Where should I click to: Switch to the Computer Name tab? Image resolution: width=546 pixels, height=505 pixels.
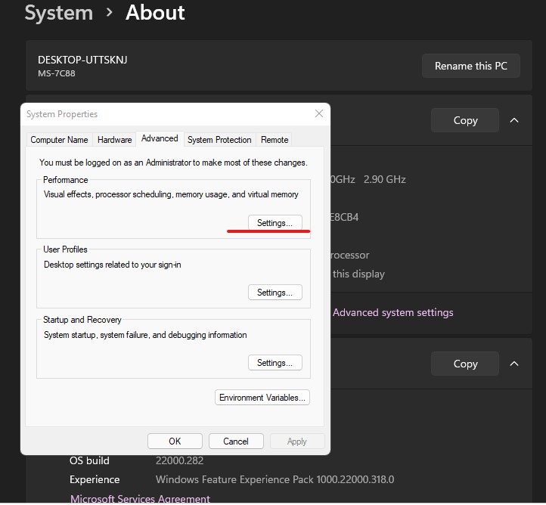point(59,140)
